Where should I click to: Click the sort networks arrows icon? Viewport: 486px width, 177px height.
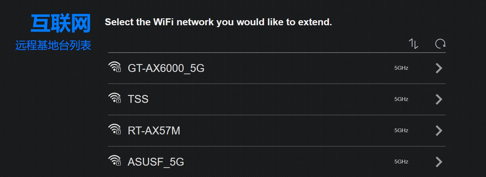(x=413, y=44)
